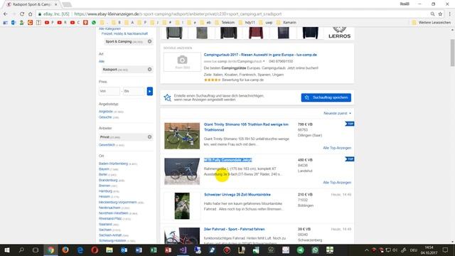Open the eb bookmark folder

205,22
